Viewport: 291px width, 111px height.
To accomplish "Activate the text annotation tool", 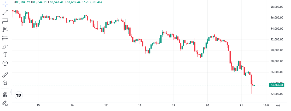I will pos(5,55).
